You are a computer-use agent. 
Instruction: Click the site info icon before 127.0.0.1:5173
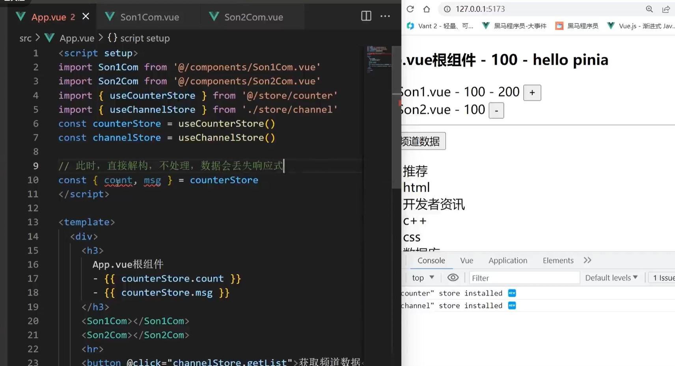(x=447, y=9)
